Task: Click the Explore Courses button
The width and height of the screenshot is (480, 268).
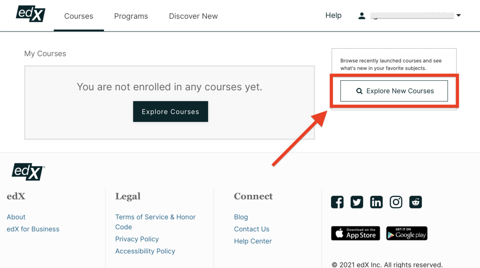Action: 170,111
